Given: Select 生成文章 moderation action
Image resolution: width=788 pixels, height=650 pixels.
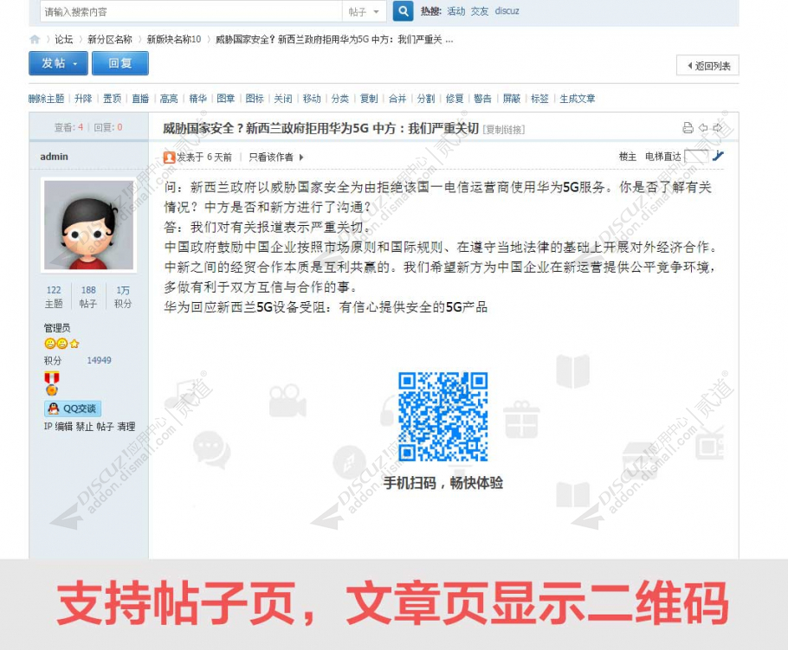Looking at the screenshot, I should (x=578, y=99).
